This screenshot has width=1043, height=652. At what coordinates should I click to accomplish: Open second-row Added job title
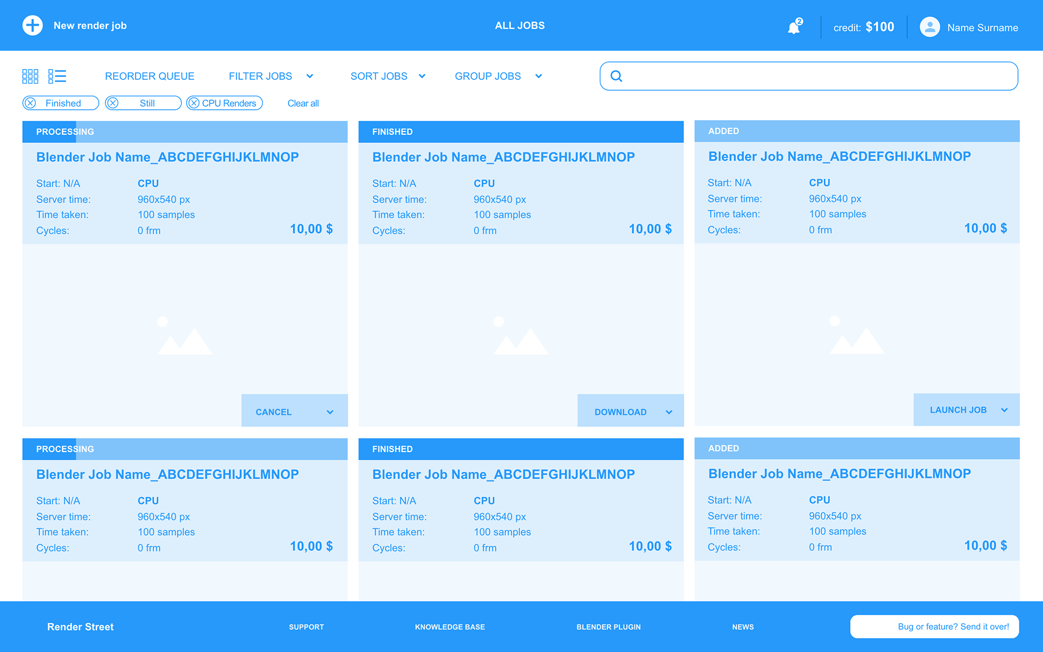point(839,474)
